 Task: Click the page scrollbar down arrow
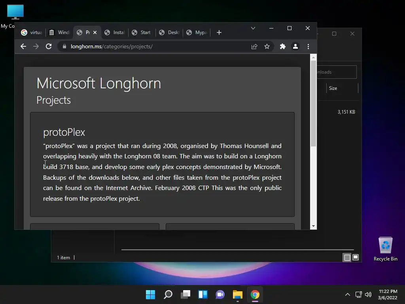click(313, 226)
